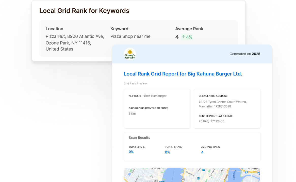Click the 'TOP 3 SHARE' label
The height and width of the screenshot is (182, 296).
(137, 147)
